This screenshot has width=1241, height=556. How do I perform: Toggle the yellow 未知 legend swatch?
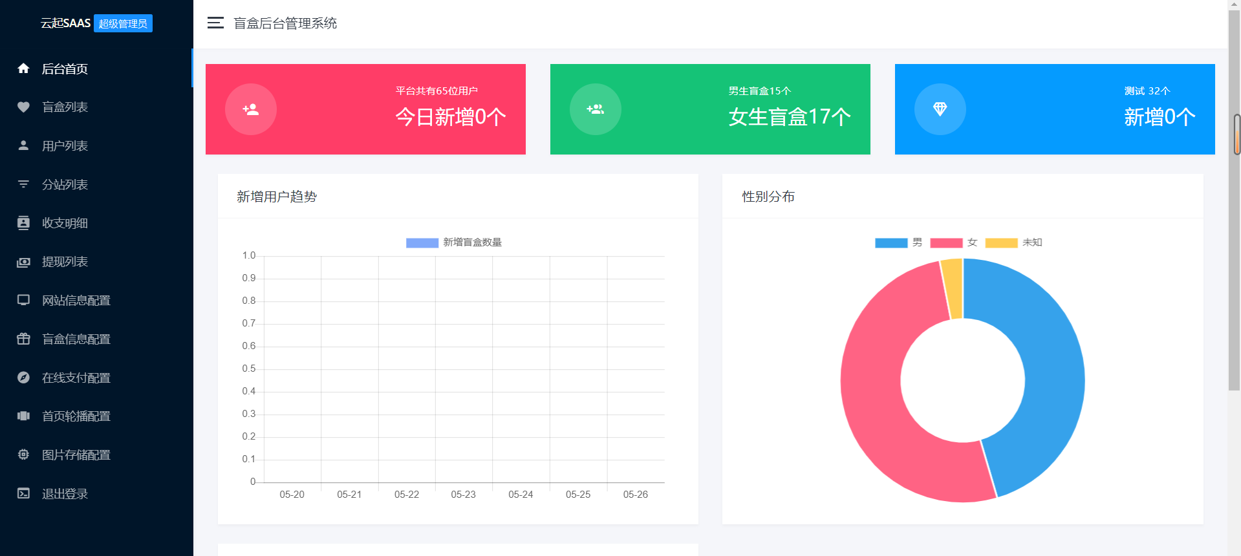(1001, 242)
